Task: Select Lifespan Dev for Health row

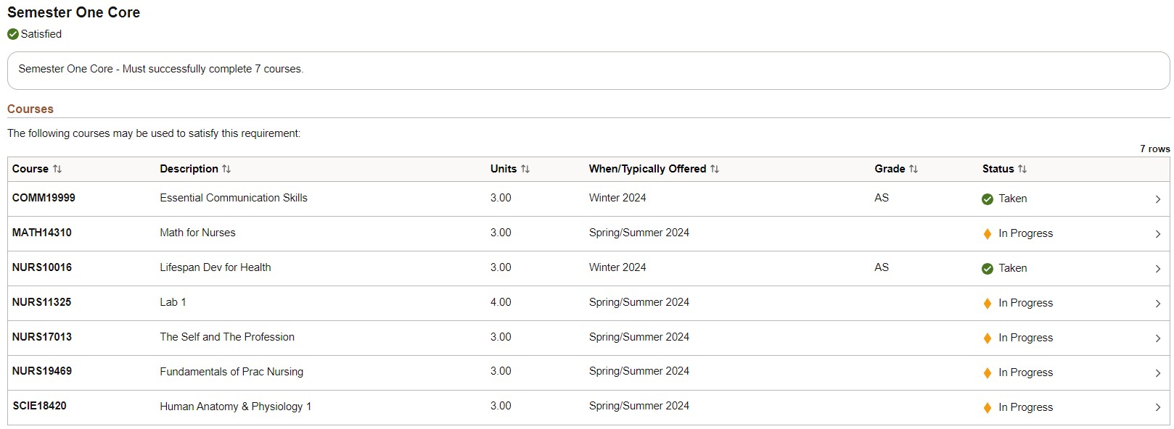Action: pos(215,267)
